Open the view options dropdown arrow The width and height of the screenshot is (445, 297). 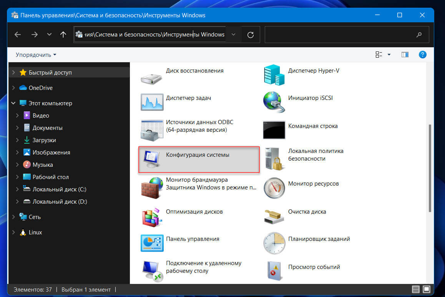[x=389, y=55]
